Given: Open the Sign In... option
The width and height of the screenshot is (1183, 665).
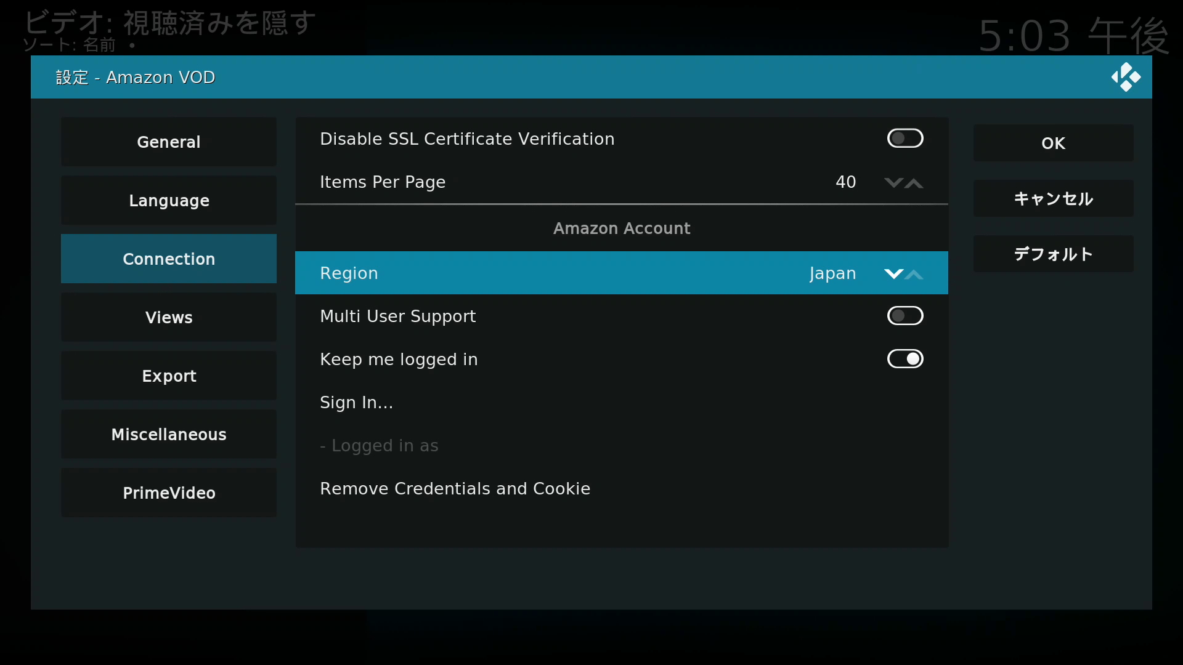Looking at the screenshot, I should click(x=622, y=402).
